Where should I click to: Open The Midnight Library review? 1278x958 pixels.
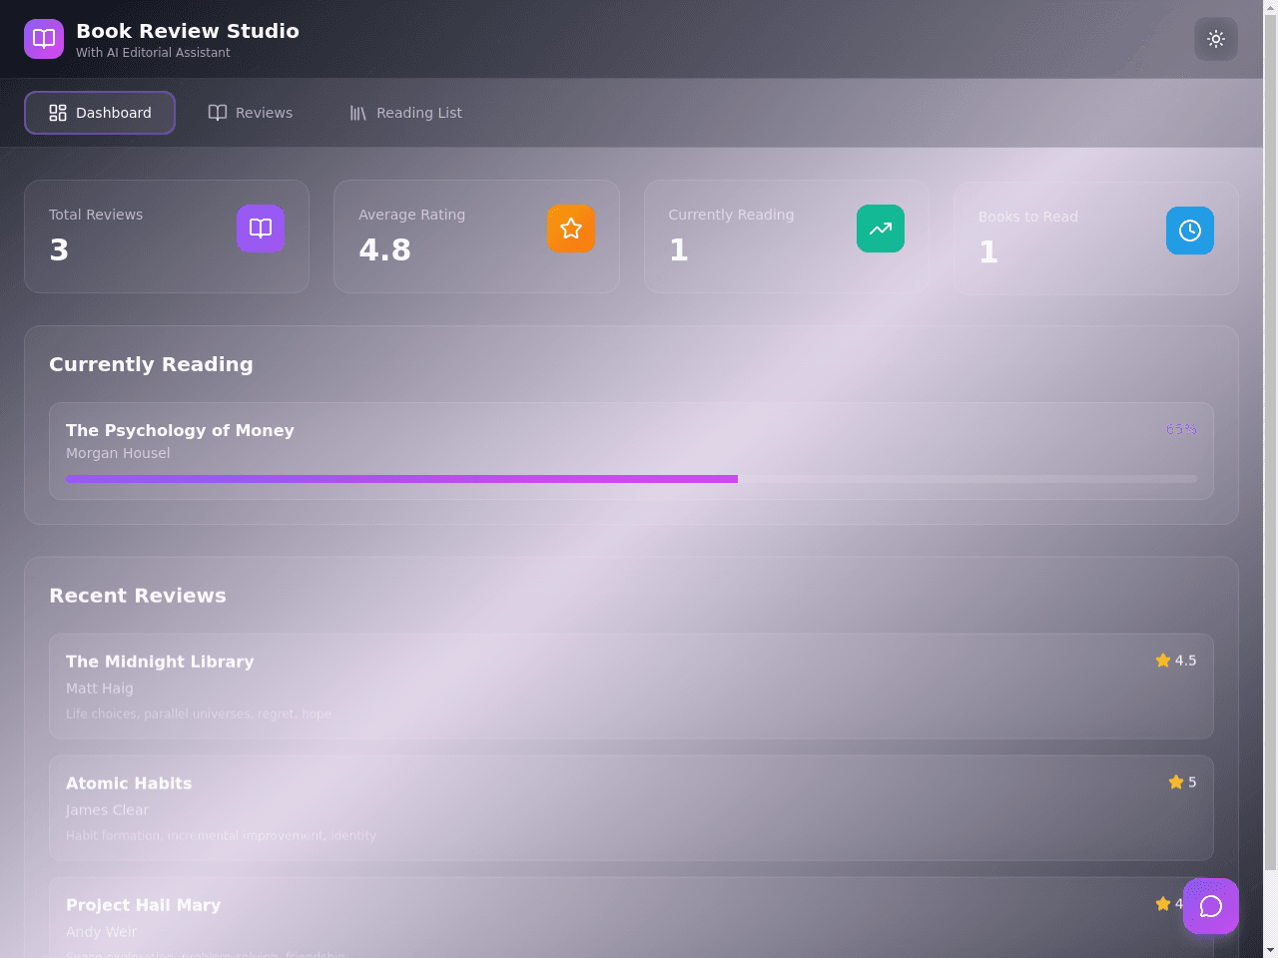pos(631,687)
